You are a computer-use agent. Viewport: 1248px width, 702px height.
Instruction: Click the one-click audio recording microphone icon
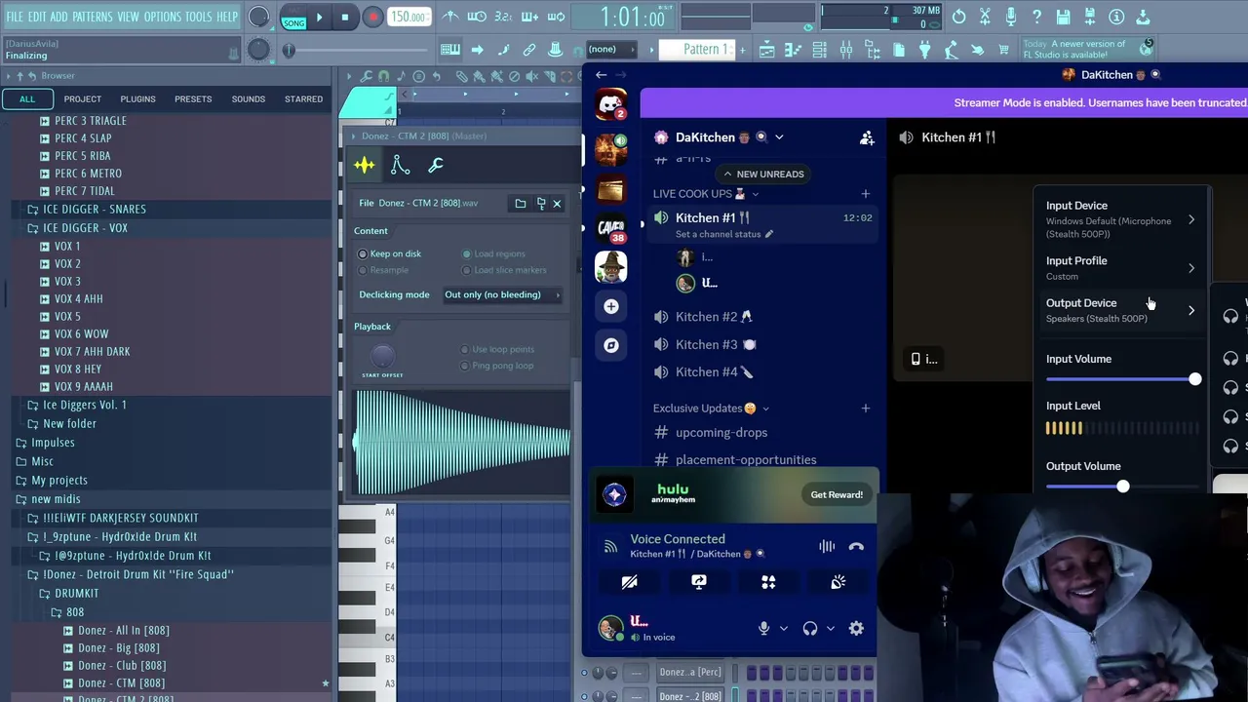1011,17
